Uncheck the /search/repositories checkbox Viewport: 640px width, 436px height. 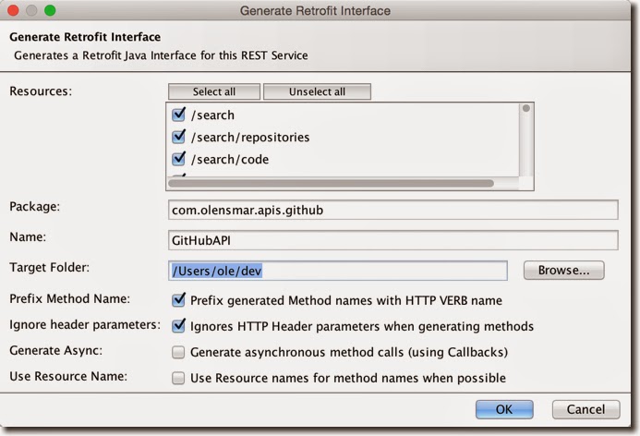click(x=178, y=137)
